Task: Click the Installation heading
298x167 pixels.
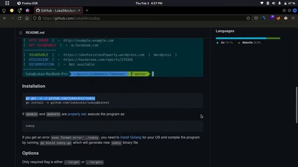Action: (34, 86)
